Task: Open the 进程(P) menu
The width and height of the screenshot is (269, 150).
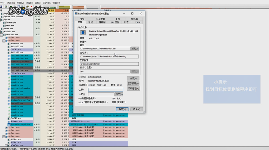Action: pos(29,3)
